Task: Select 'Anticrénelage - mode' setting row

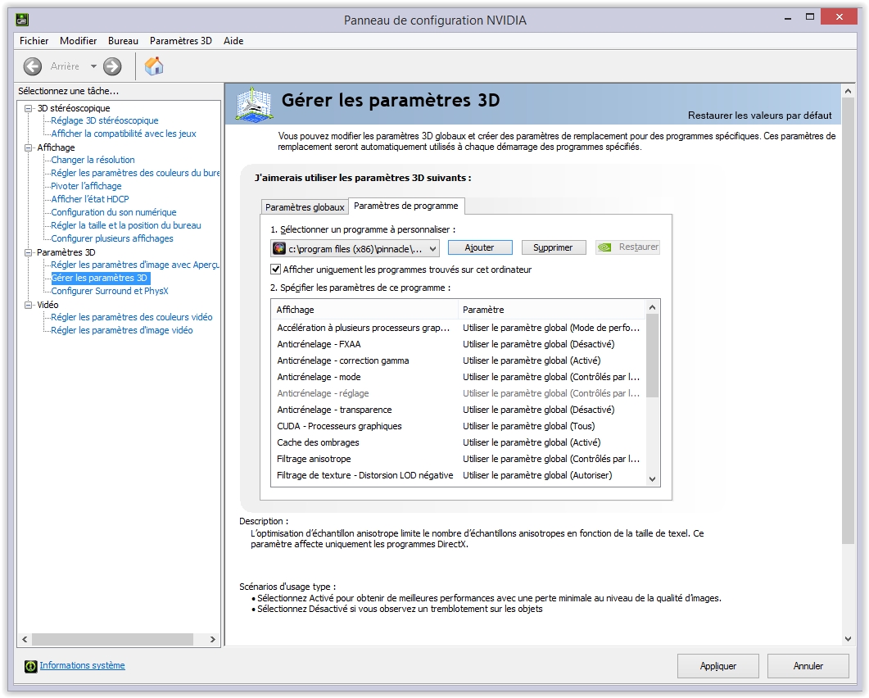Action: pos(459,377)
